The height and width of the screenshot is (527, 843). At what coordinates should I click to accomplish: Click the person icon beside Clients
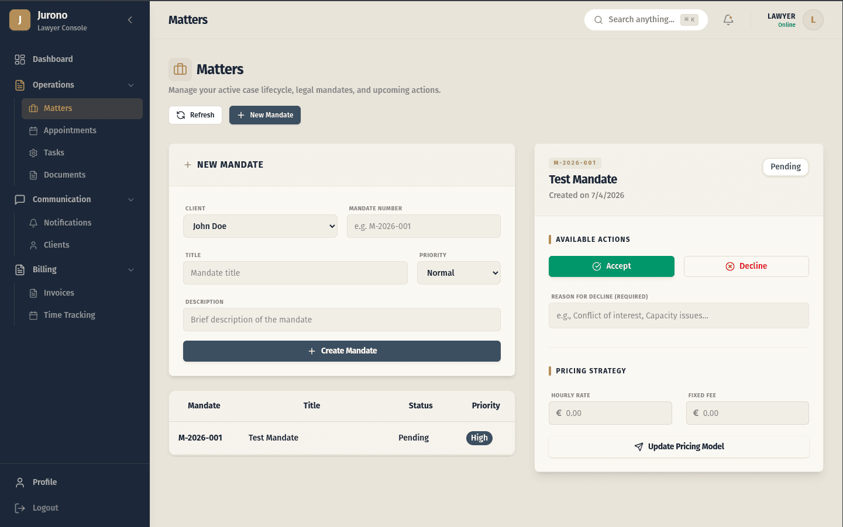pyautogui.click(x=33, y=245)
